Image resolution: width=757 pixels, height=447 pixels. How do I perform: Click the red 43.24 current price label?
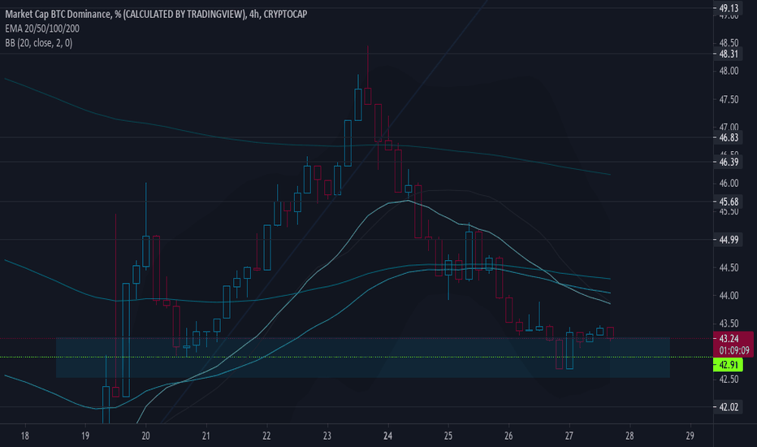click(x=729, y=338)
